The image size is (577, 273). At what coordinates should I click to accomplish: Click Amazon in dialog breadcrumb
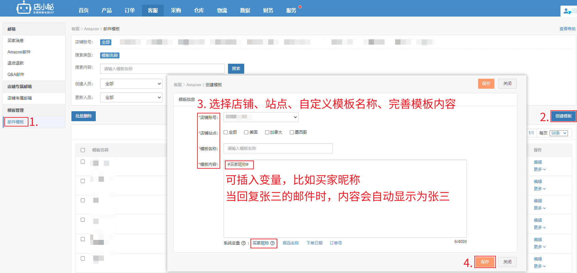click(194, 85)
